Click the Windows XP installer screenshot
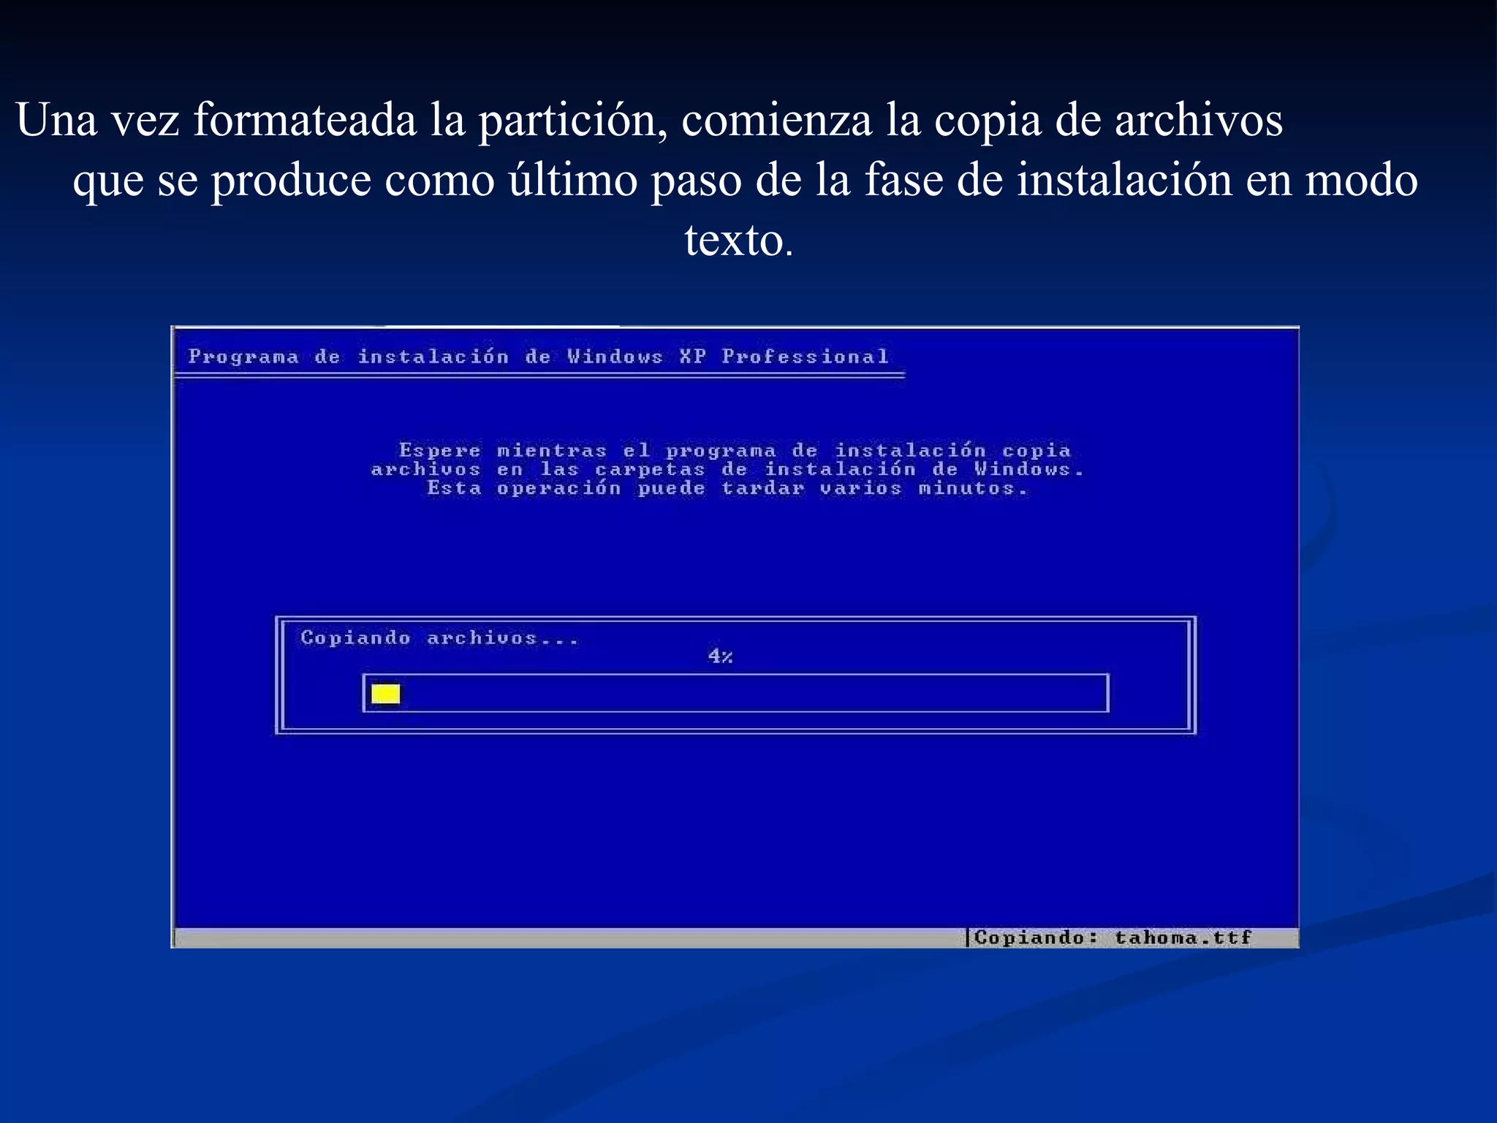 (735, 637)
